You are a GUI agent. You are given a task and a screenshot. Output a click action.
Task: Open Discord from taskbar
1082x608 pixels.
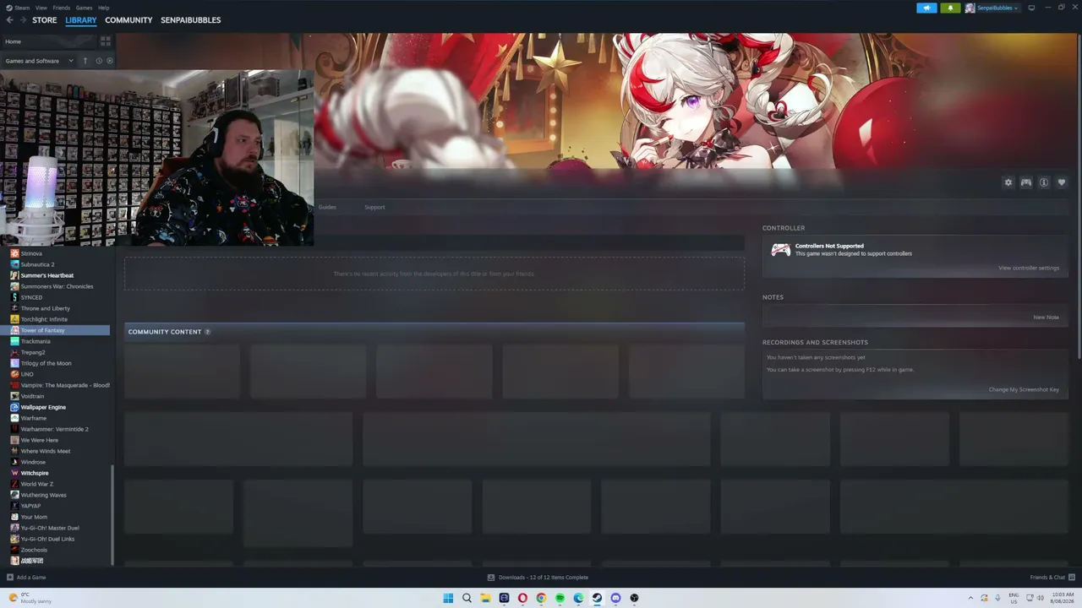615,598
